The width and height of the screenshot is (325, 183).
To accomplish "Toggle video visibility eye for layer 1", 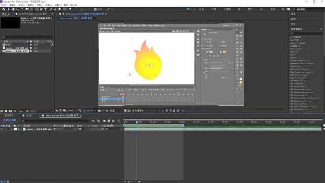I will pos(2,129).
